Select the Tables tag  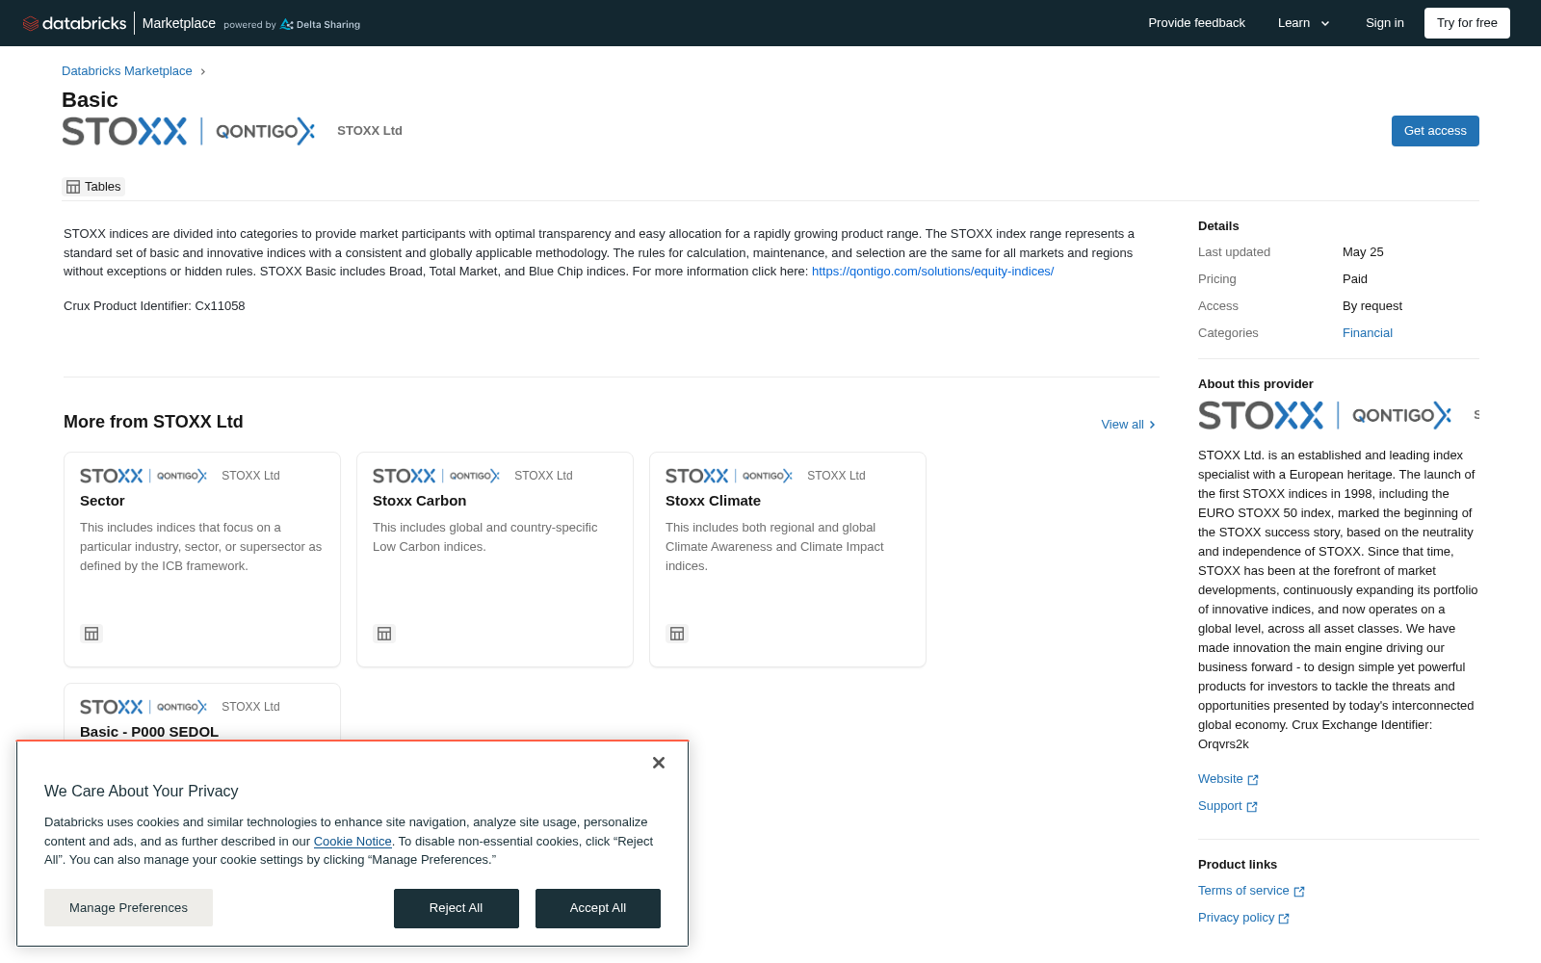click(93, 187)
